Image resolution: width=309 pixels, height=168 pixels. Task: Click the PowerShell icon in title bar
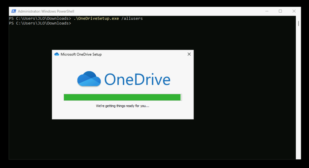pos(14,11)
